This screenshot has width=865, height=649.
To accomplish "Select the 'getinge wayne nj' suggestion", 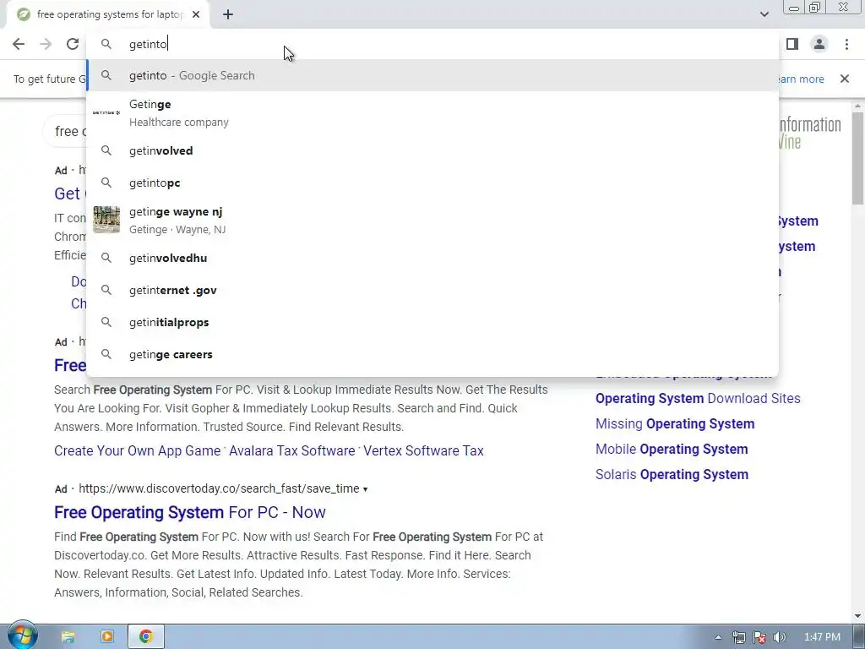I will [x=433, y=221].
